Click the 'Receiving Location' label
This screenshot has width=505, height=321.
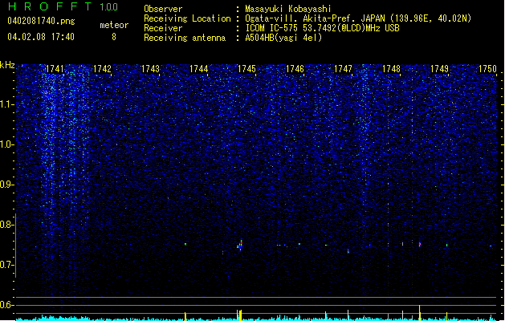[187, 18]
